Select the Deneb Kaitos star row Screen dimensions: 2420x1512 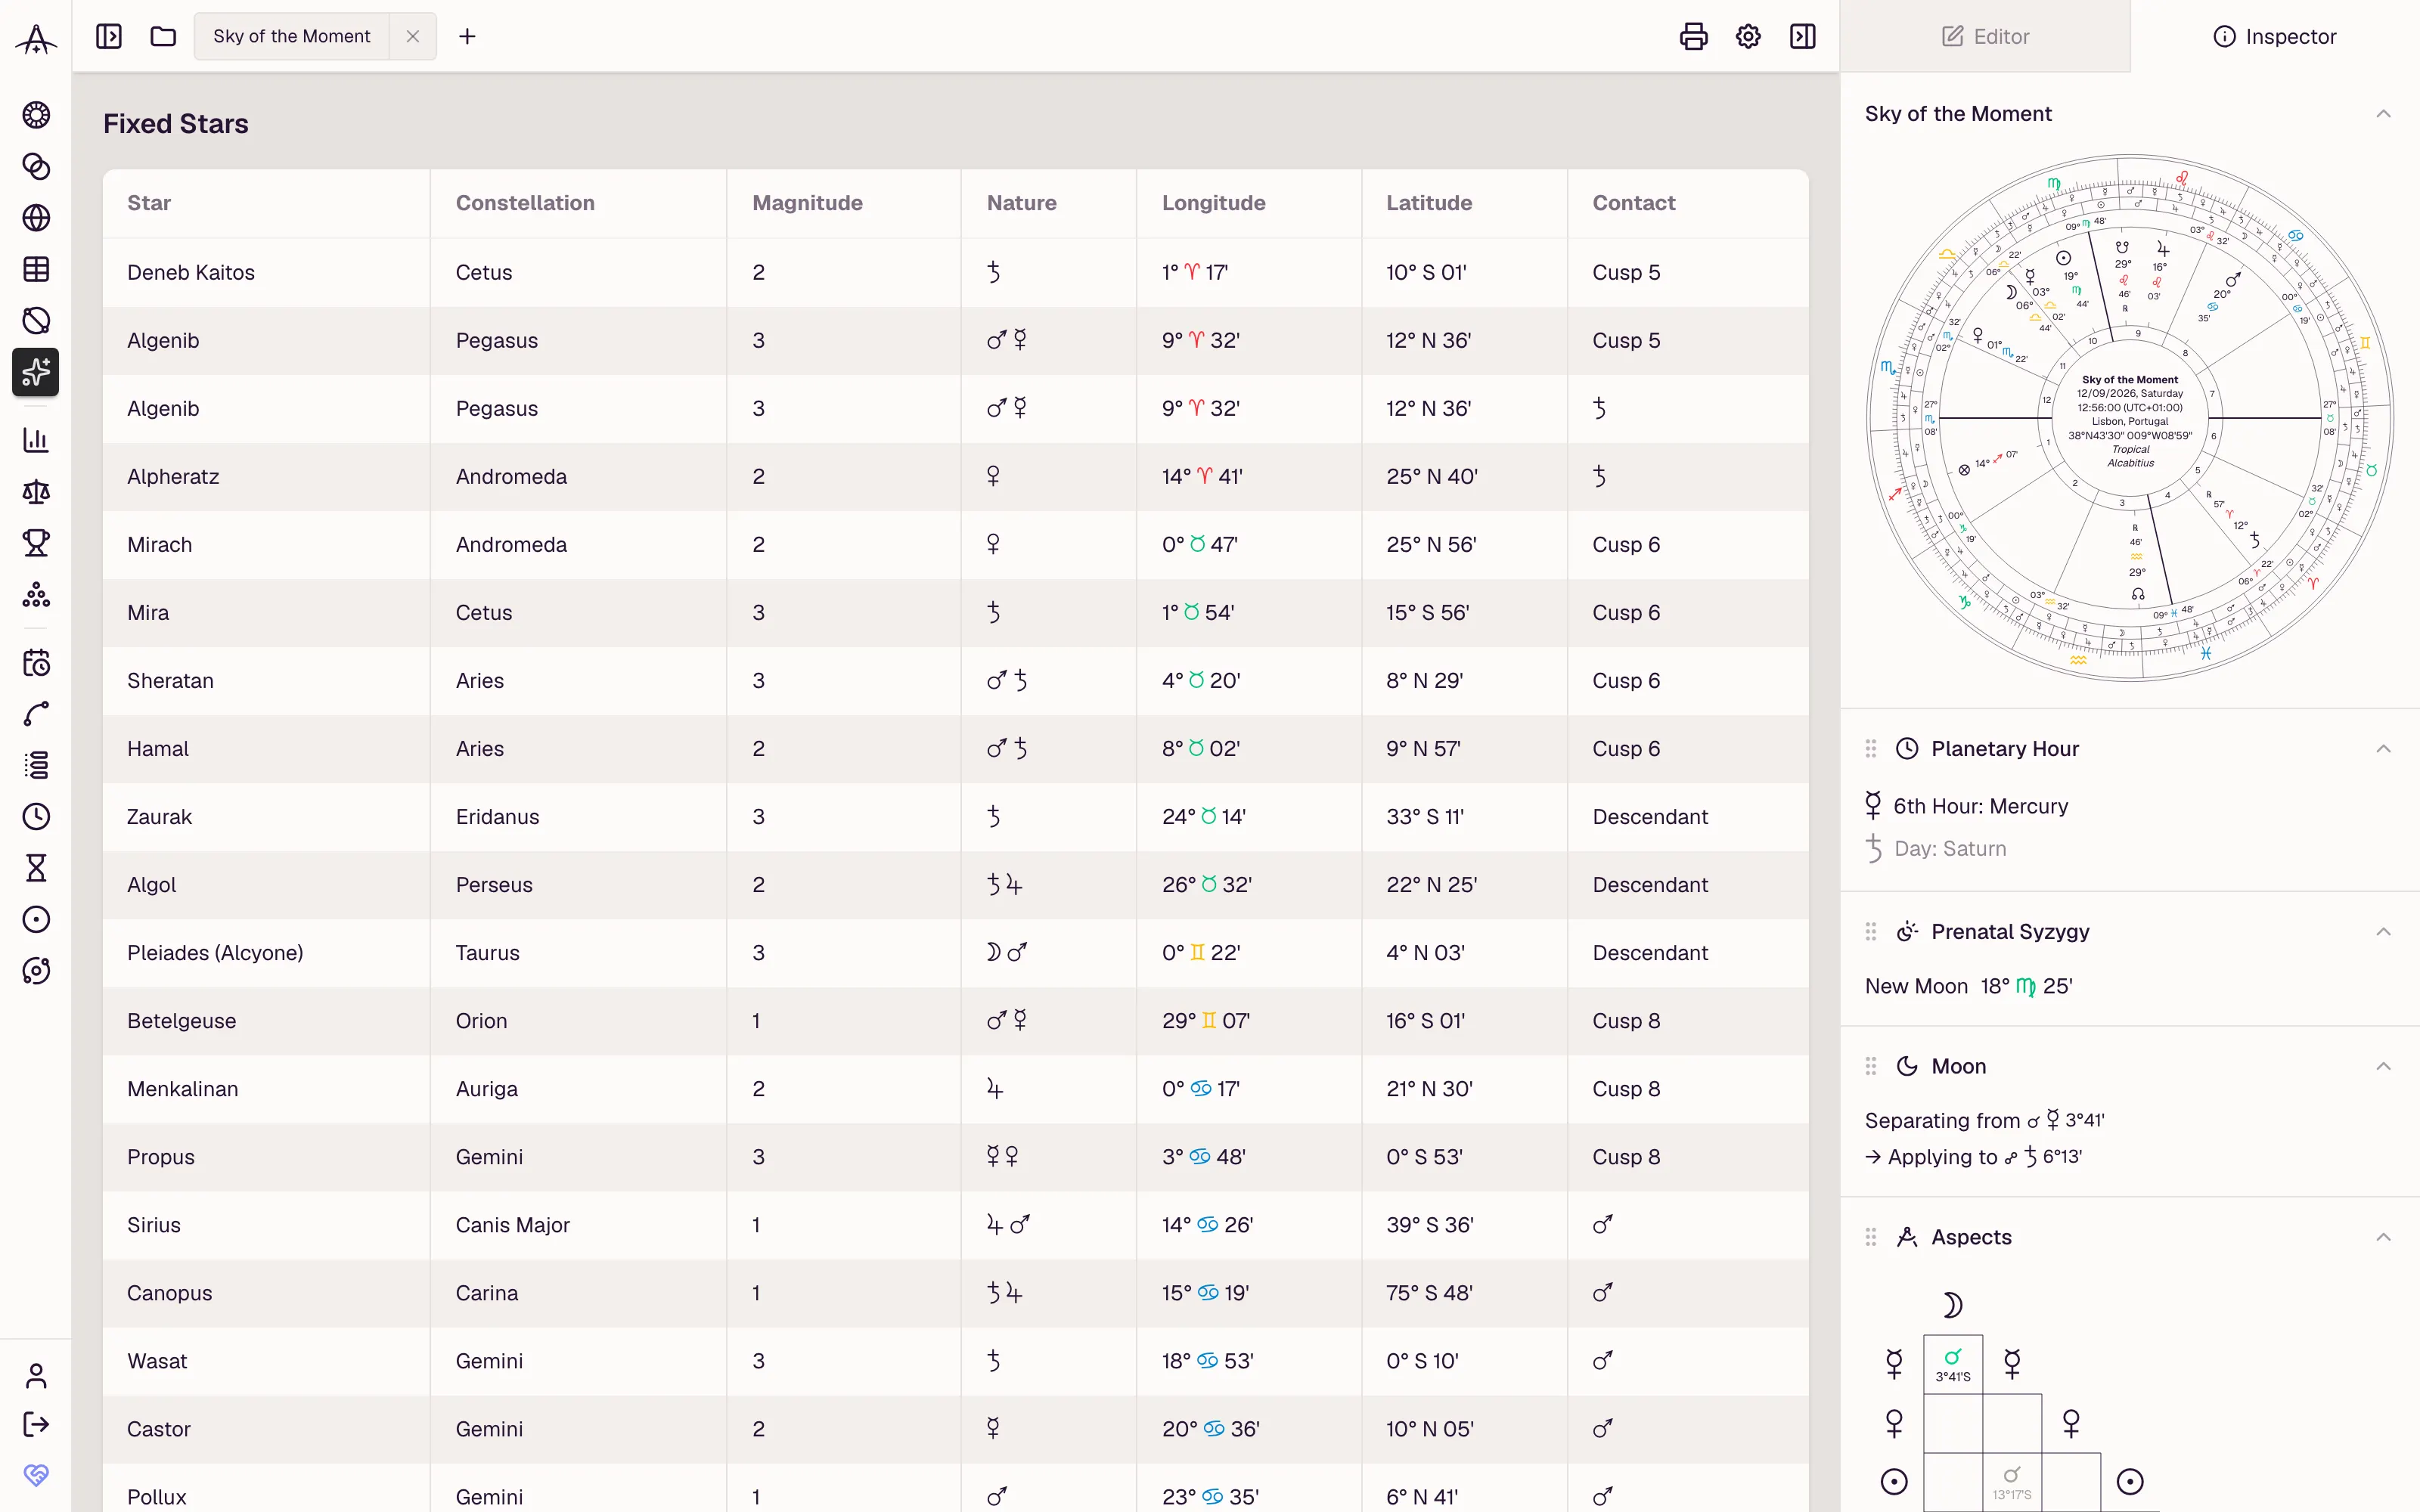tap(956, 272)
